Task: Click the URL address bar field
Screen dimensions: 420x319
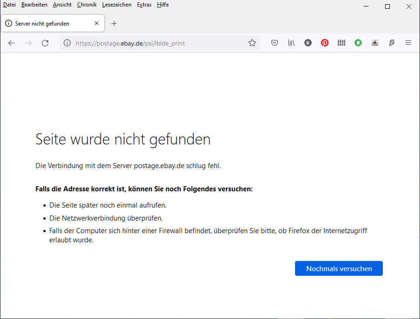Action: point(158,43)
